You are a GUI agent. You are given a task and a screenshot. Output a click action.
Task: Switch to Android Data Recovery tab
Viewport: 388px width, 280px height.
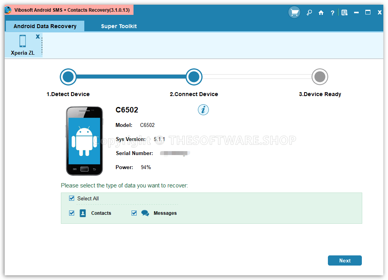pos(45,26)
